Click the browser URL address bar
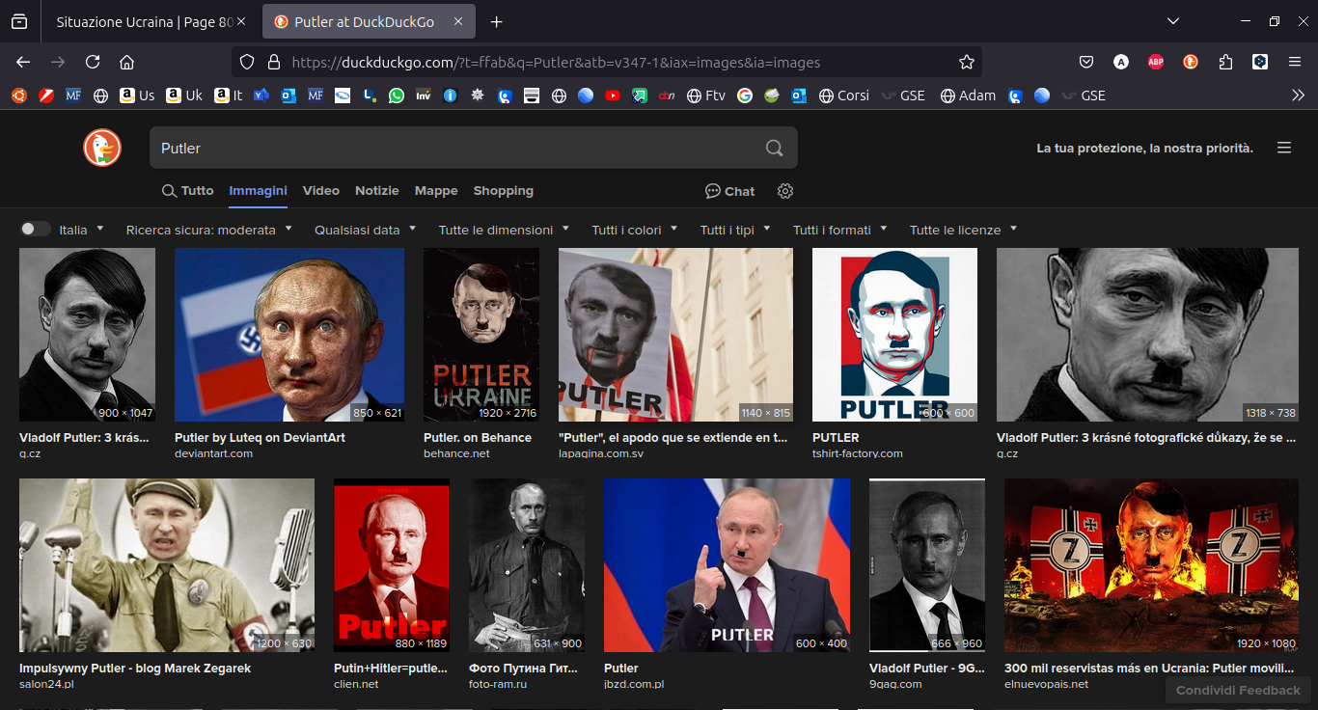Image resolution: width=1318 pixels, height=710 pixels. click(x=606, y=62)
